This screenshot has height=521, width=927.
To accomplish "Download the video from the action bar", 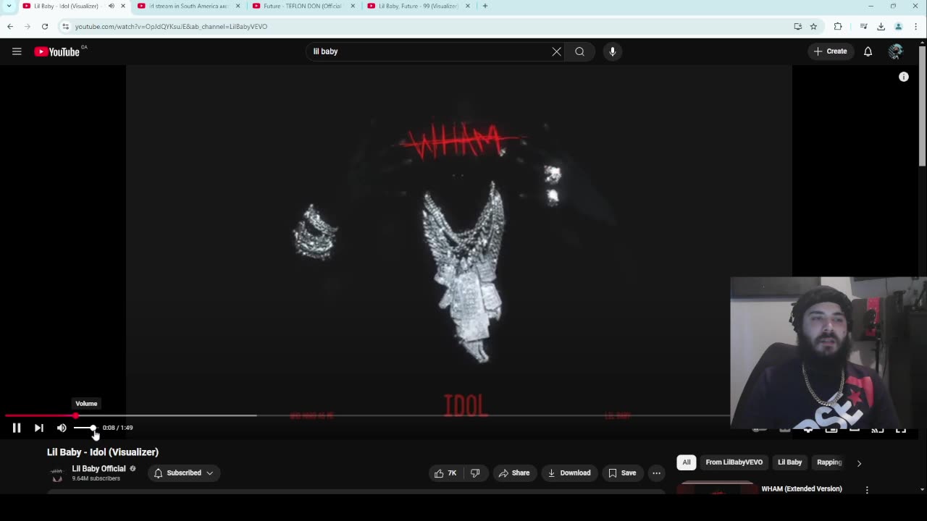I will [569, 473].
